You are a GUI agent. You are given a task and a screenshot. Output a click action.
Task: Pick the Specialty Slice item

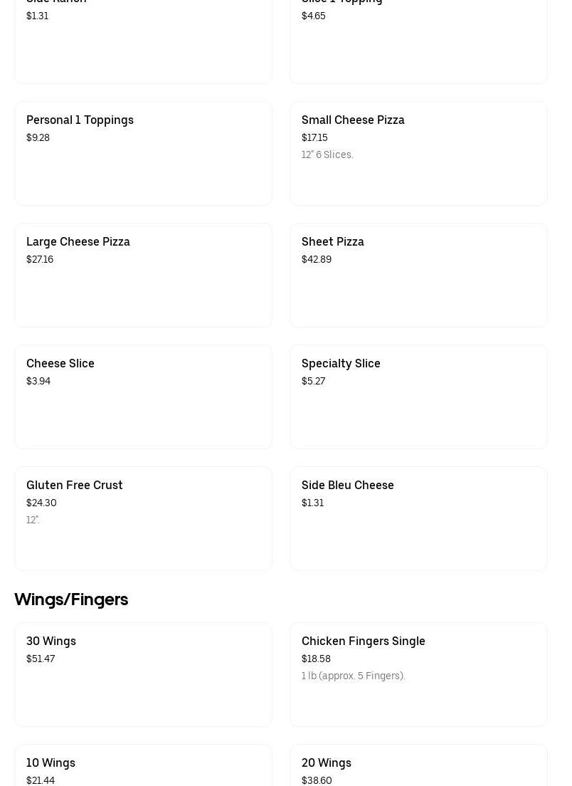click(x=418, y=397)
